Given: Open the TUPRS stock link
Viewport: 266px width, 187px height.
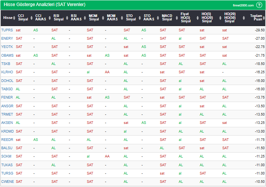Looking at the screenshot, I should pos(6,30).
